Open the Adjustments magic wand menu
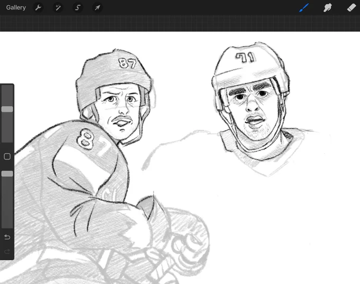This screenshot has height=284, width=360. 58,7
